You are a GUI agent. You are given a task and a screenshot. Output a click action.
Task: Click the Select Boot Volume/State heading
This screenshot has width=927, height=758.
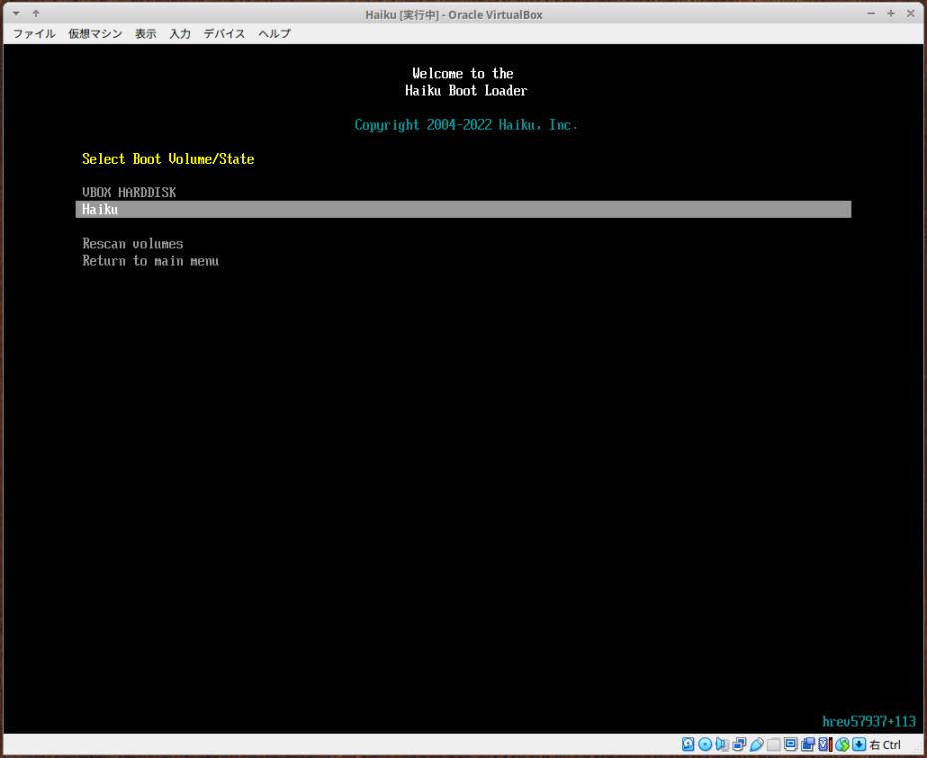[x=168, y=159]
